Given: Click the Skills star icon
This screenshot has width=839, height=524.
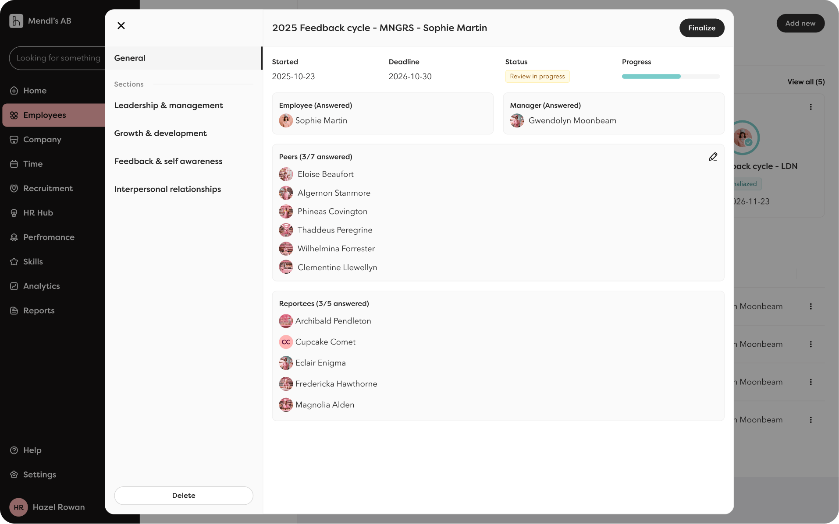Looking at the screenshot, I should (x=14, y=262).
